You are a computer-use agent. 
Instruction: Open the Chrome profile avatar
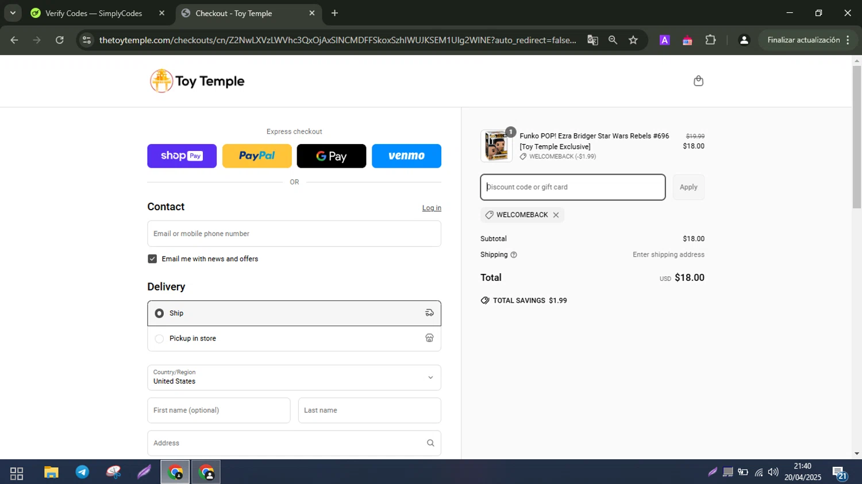[x=744, y=40]
